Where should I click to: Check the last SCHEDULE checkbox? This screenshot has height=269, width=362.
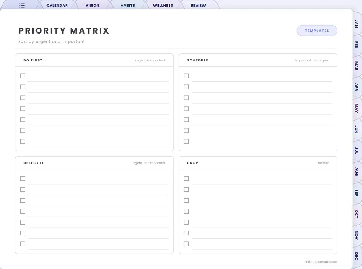tap(186, 141)
